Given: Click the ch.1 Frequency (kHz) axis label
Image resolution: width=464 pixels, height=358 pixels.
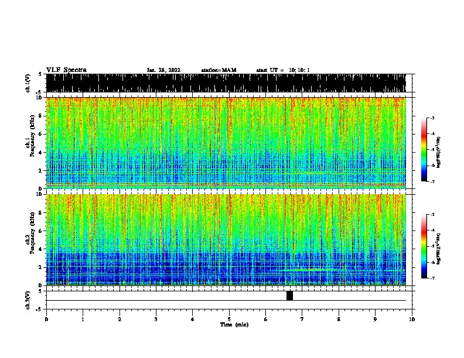Looking at the screenshot, I should [x=30, y=136].
